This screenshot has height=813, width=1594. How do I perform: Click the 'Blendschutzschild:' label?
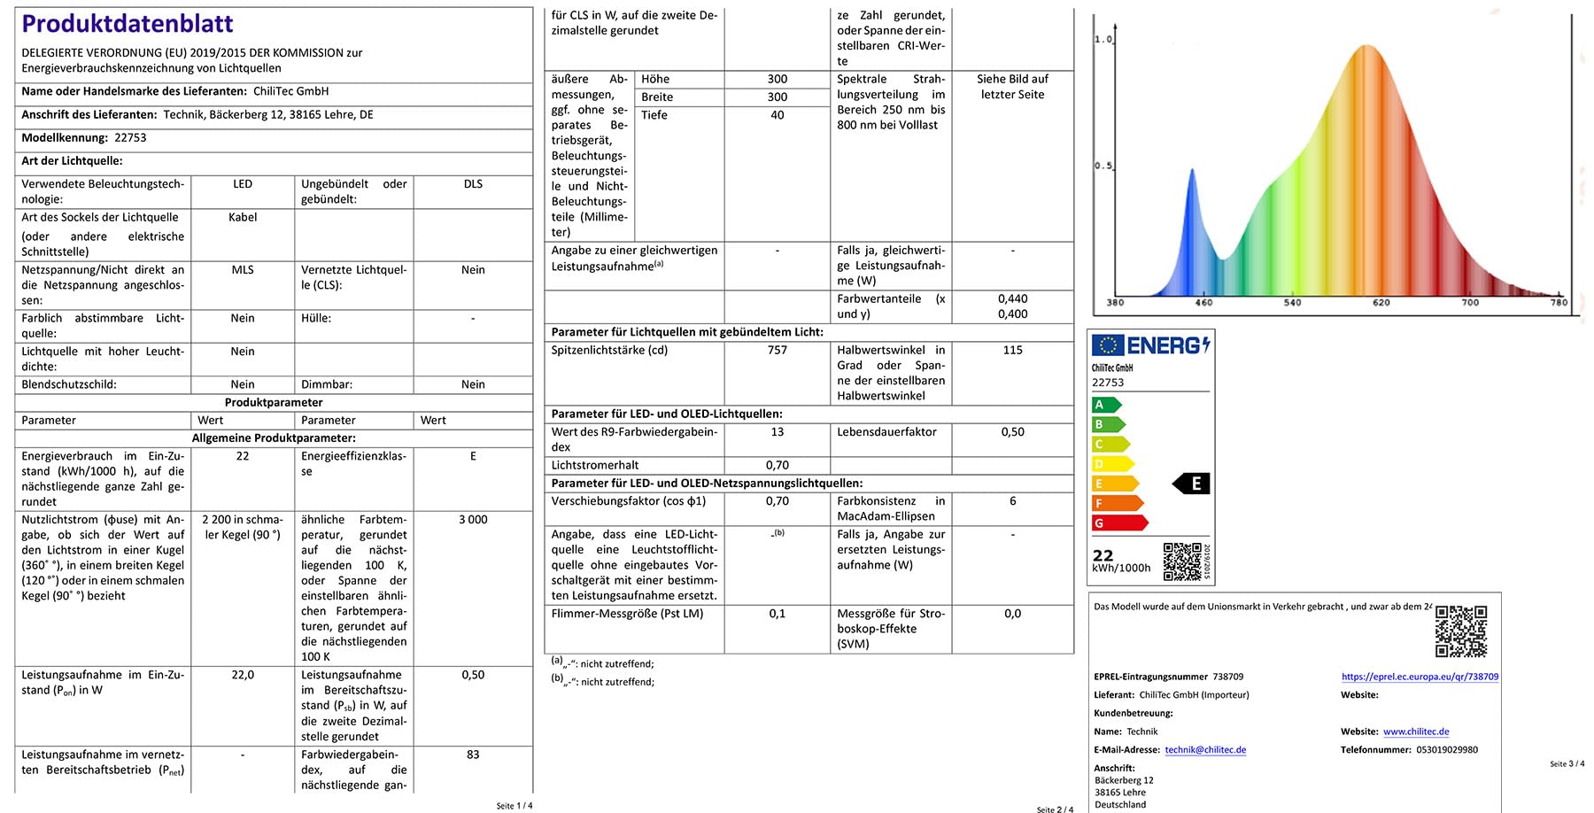click(x=69, y=384)
